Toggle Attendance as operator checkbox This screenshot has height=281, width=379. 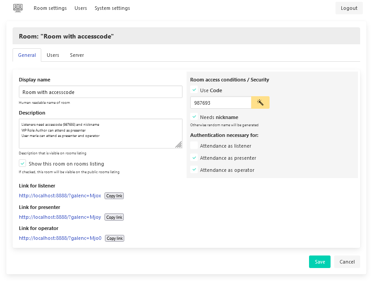coord(194,170)
